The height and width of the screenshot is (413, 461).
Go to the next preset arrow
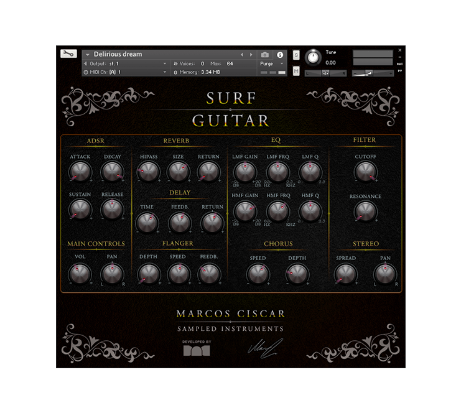(x=251, y=55)
